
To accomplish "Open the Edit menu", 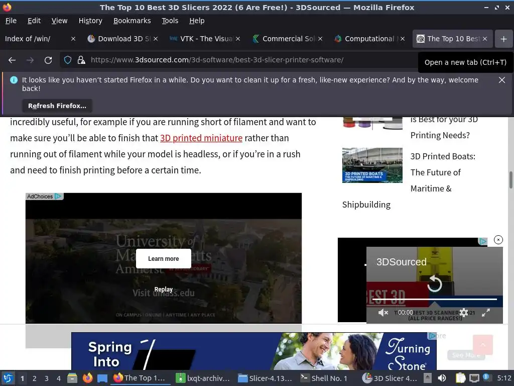I will click(34, 21).
